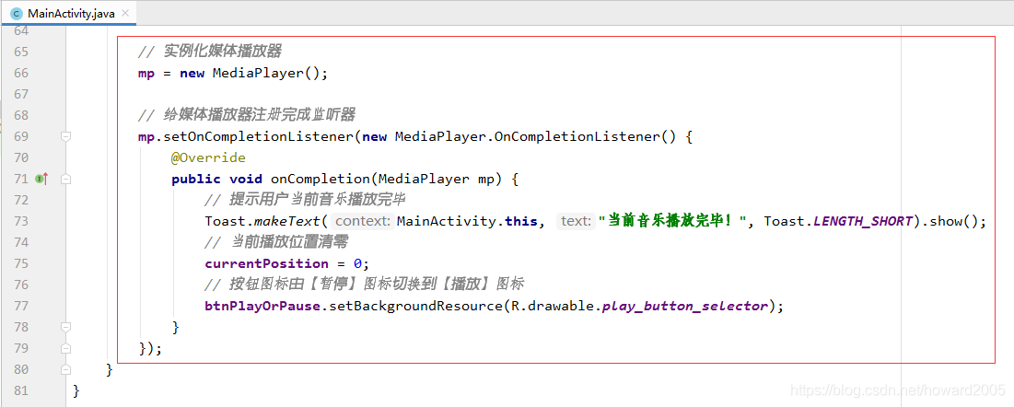Image resolution: width=1014 pixels, height=407 pixels.
Task: Switch to the MainActivity.java tab
Action: tap(68, 13)
